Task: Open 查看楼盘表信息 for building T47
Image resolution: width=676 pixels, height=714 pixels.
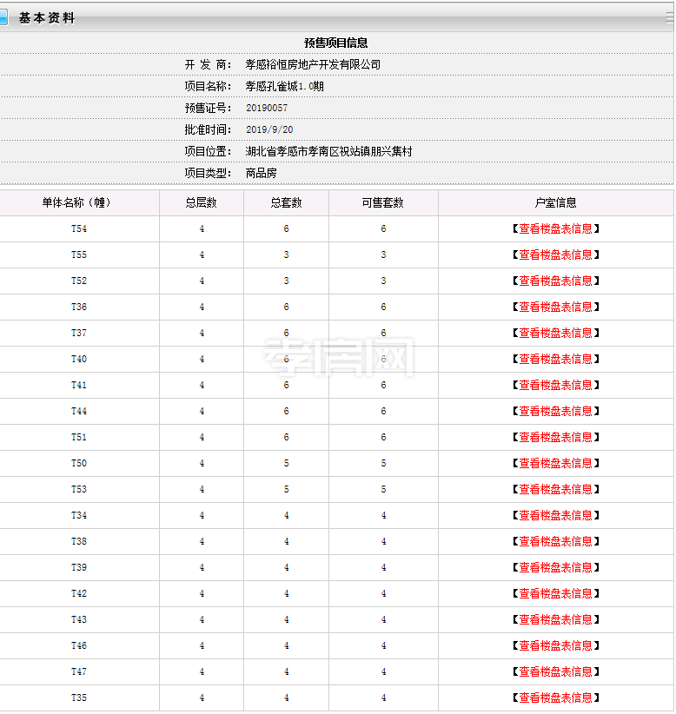Action: click(555, 672)
